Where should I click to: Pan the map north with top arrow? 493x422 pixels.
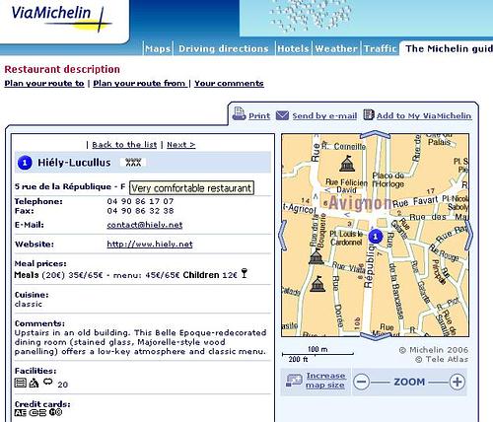pos(375,134)
